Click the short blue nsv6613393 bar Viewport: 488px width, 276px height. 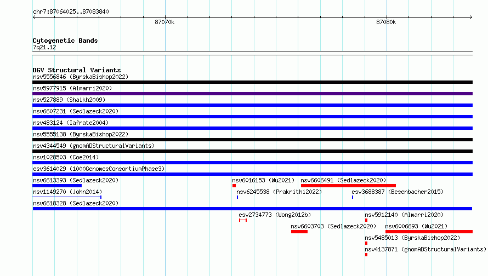coord(57,186)
